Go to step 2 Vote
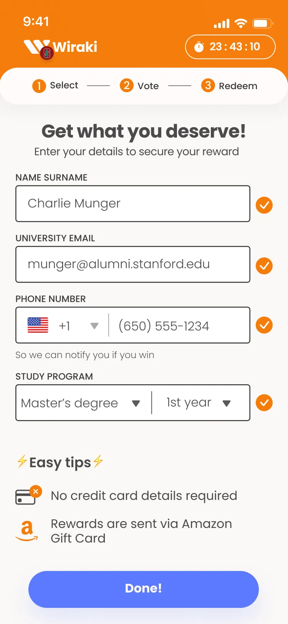The image size is (288, 624). click(139, 86)
